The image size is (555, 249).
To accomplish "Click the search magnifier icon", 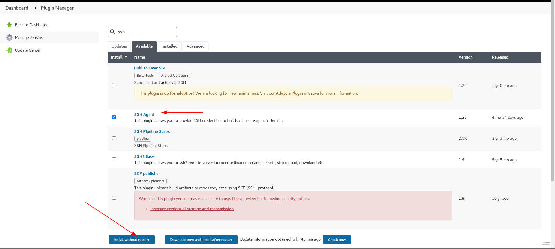I will click(x=113, y=32).
